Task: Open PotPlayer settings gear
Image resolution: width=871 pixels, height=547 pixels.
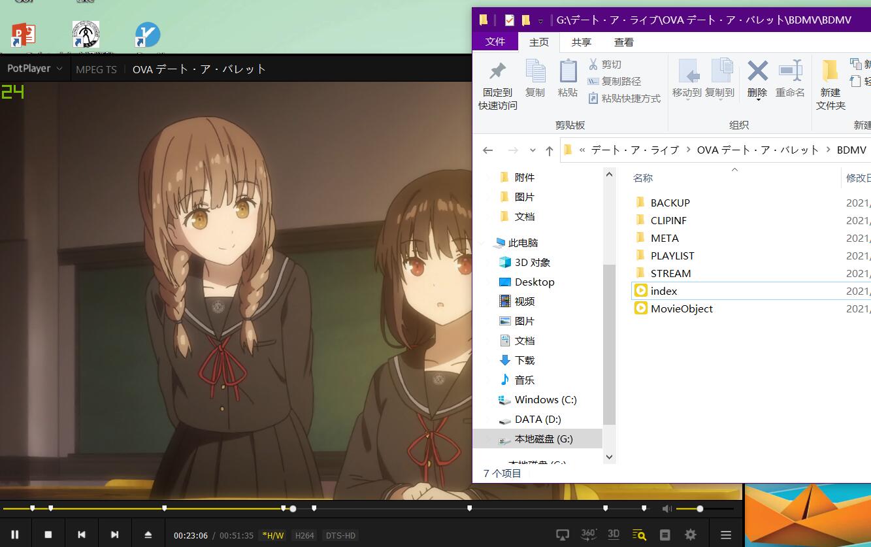Action: 691,535
